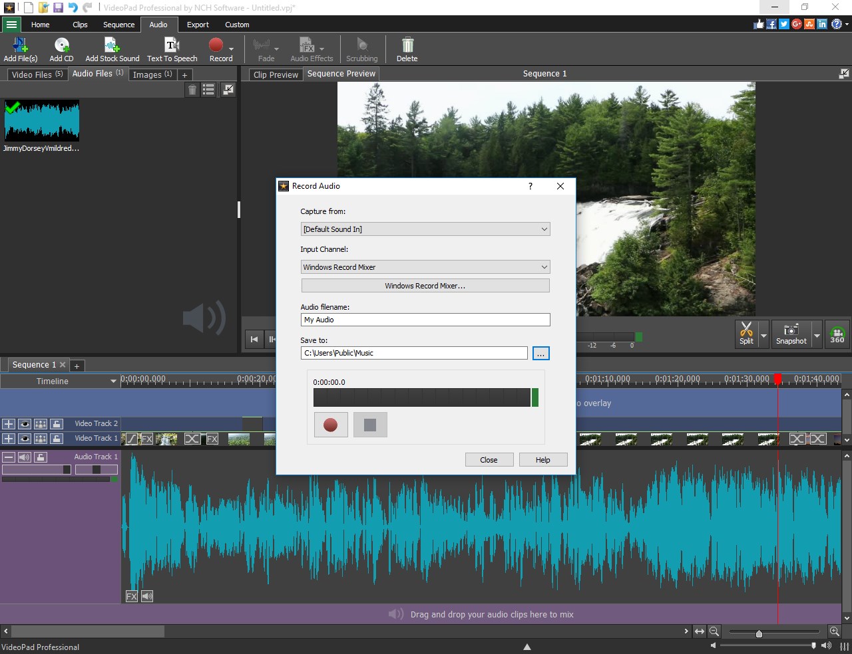Viewport: 852px width, 654px height.
Task: Open the Snapshot tool below the preview
Action: pos(789,334)
